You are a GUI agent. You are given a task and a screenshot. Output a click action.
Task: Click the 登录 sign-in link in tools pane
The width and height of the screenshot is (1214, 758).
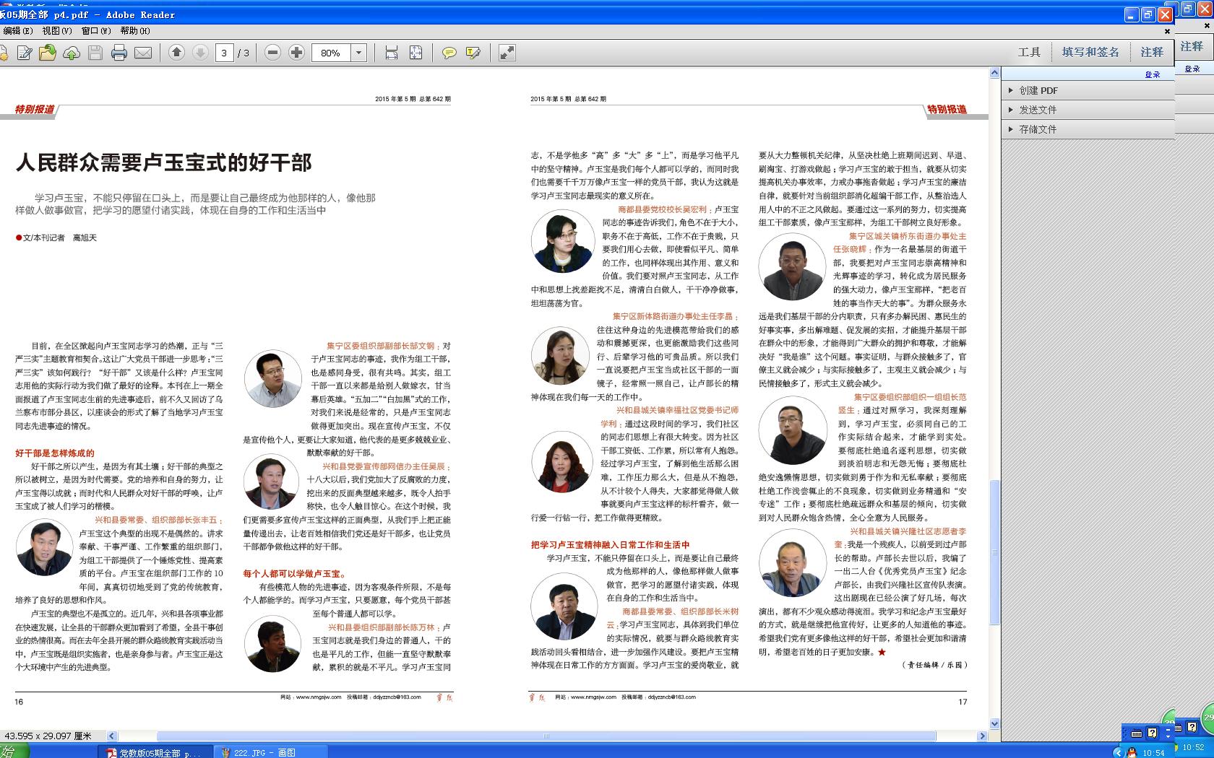[1152, 74]
